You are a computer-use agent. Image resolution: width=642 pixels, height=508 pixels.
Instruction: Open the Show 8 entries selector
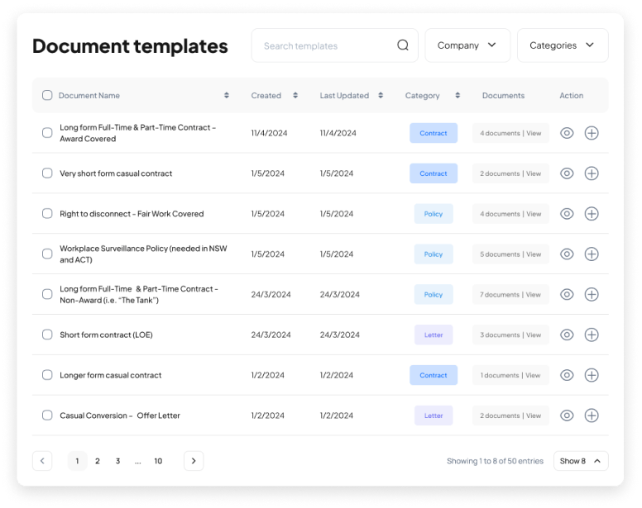point(581,461)
